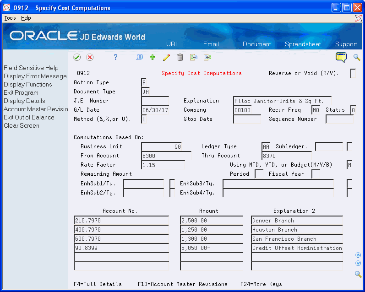Open the URL link in banner

pos(172,44)
